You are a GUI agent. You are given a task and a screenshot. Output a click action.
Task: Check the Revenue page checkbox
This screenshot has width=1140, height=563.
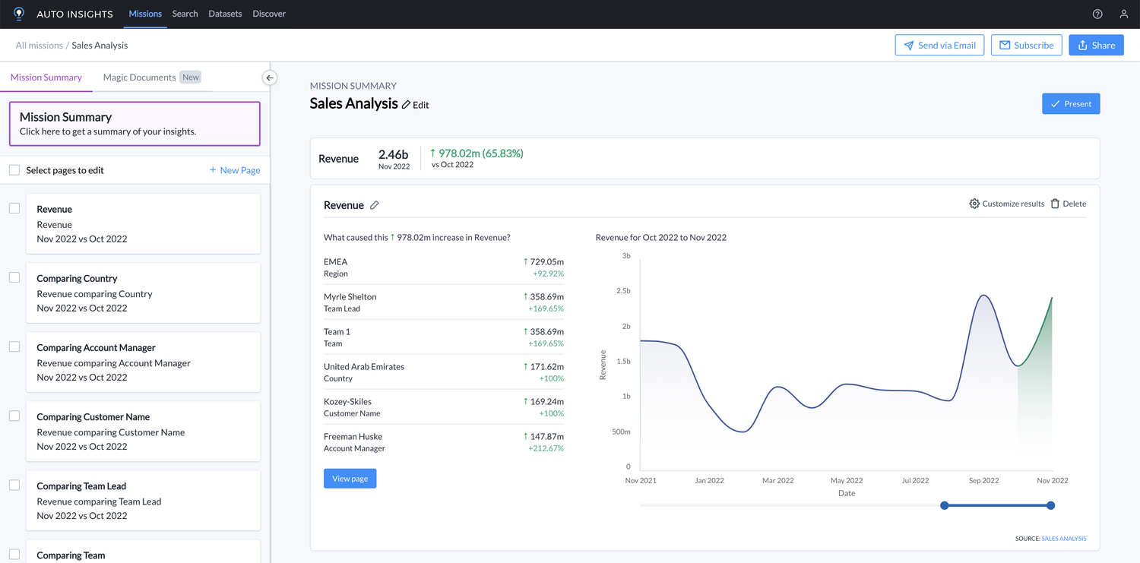(x=14, y=207)
